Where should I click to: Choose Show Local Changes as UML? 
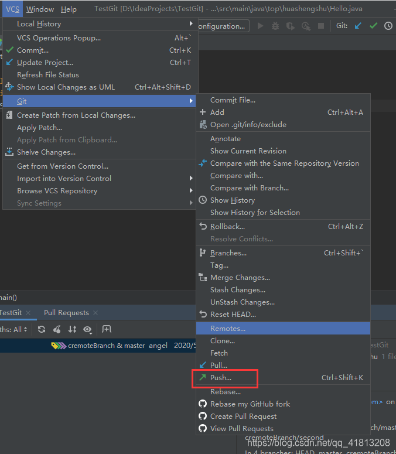pos(99,87)
